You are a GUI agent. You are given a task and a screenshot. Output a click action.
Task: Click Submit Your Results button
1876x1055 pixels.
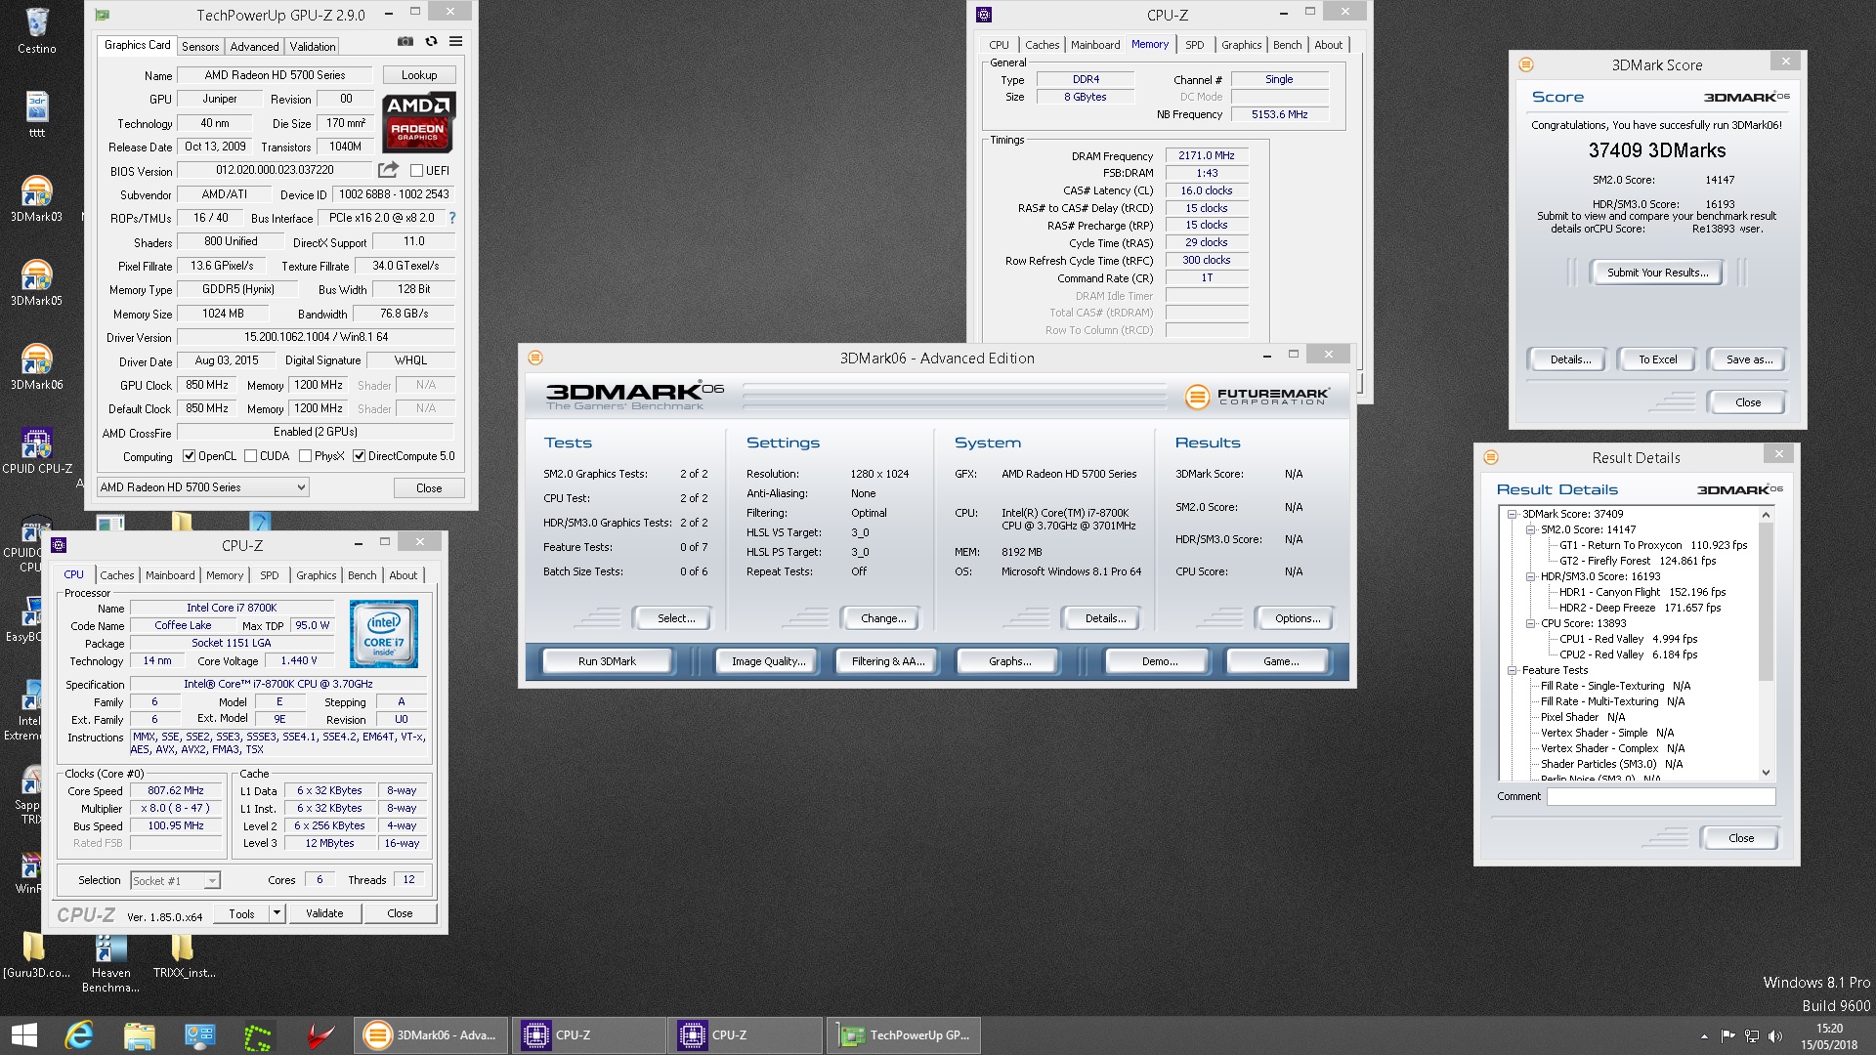1657,273
